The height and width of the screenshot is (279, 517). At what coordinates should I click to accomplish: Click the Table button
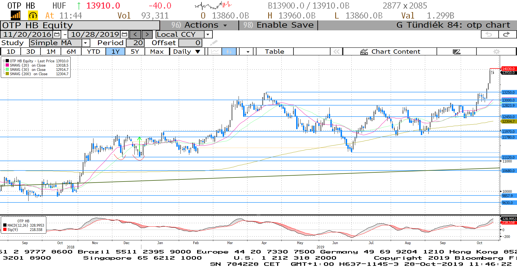[x=274, y=52]
